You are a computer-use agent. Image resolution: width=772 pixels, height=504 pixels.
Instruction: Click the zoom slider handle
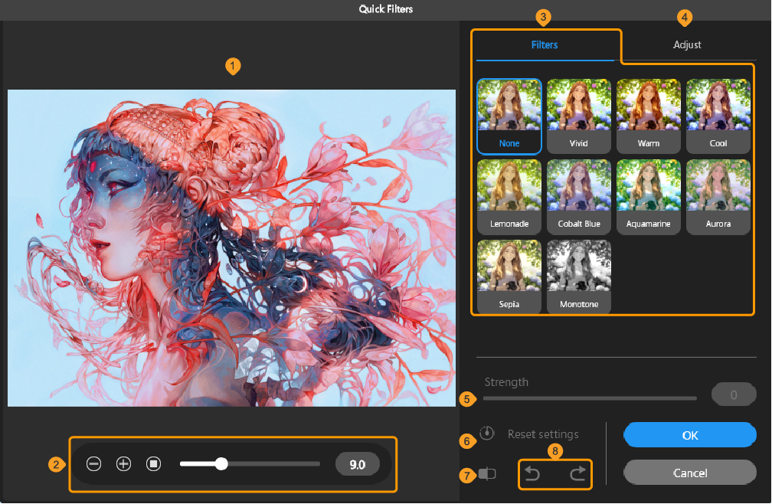221,463
